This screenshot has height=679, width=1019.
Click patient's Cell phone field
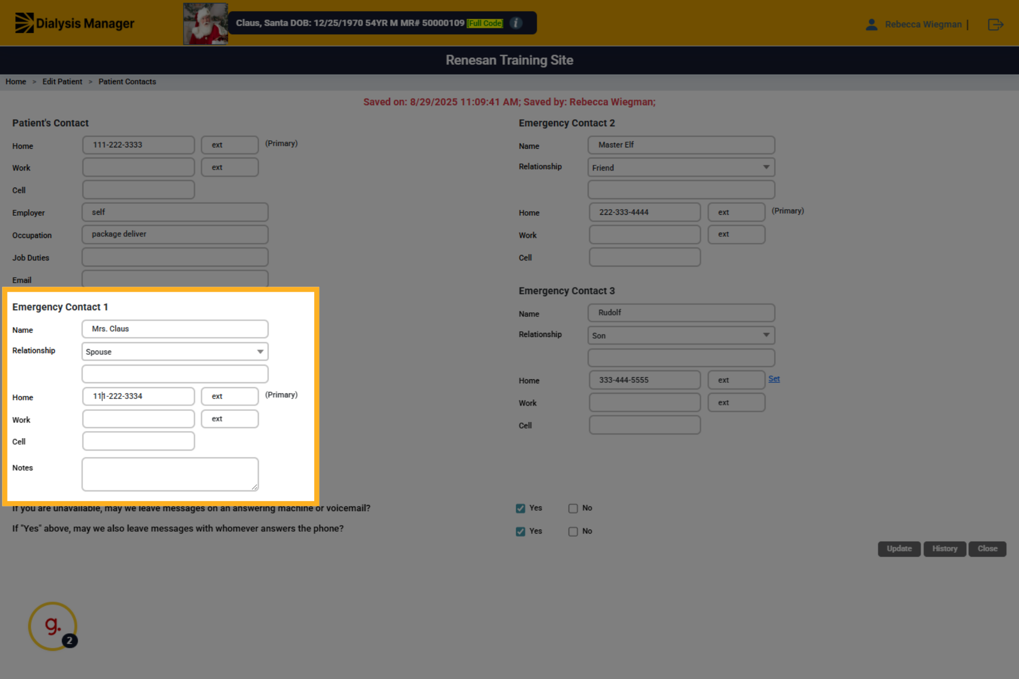tap(138, 190)
